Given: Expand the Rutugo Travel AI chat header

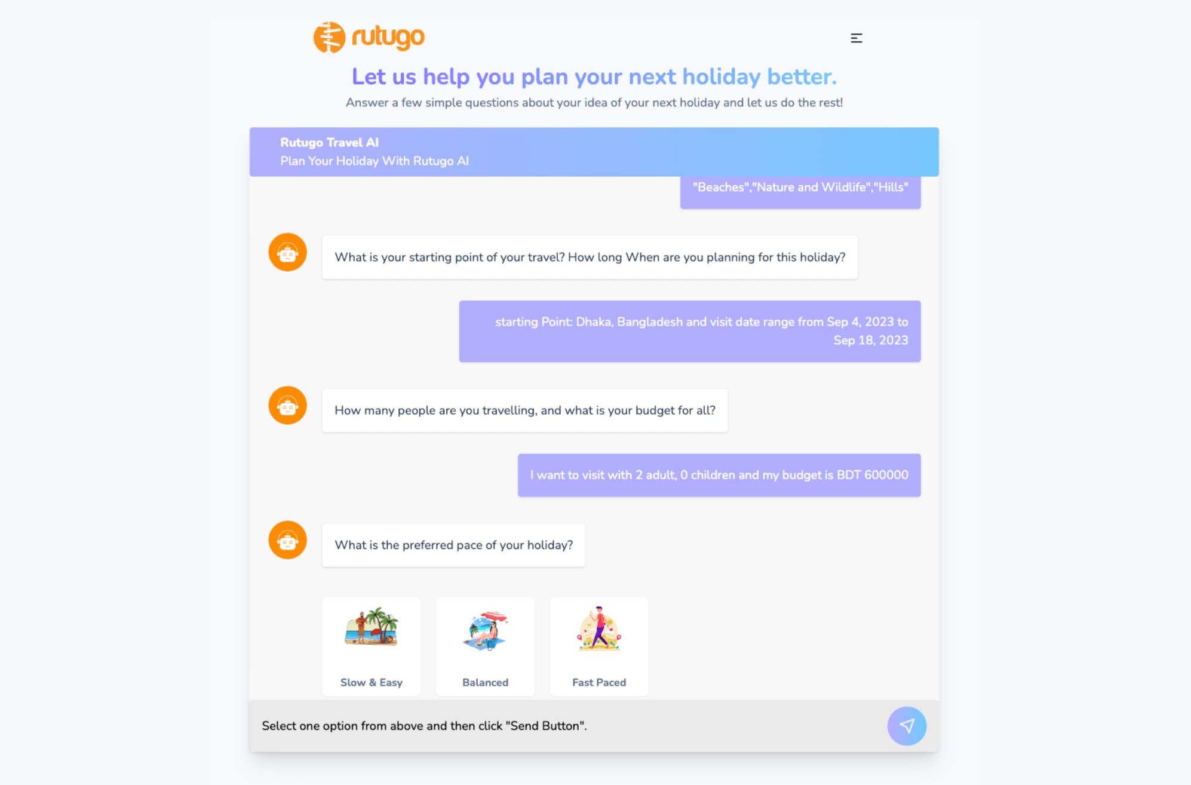Looking at the screenshot, I should click(595, 151).
